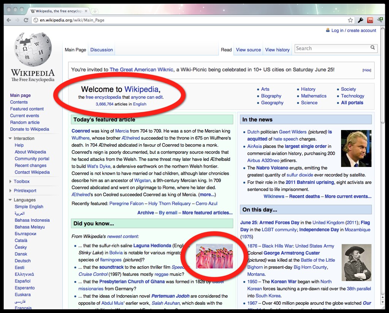Open the Geert Wilders news photo

356,148
